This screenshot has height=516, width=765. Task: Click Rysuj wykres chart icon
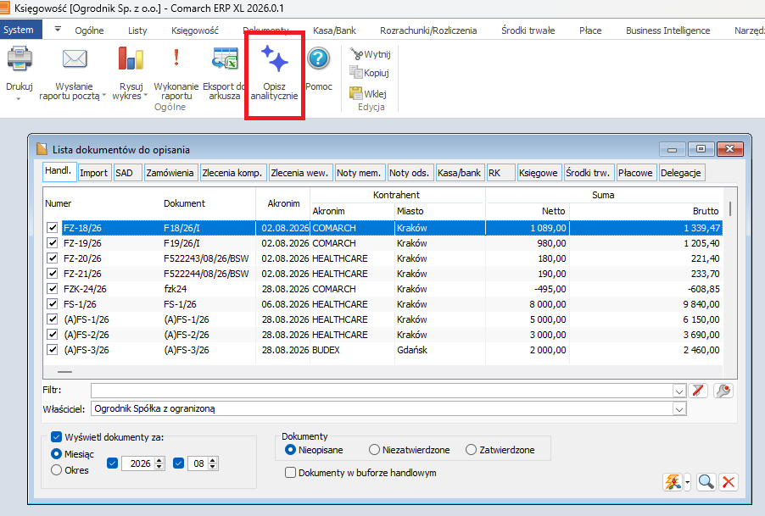[x=131, y=58]
